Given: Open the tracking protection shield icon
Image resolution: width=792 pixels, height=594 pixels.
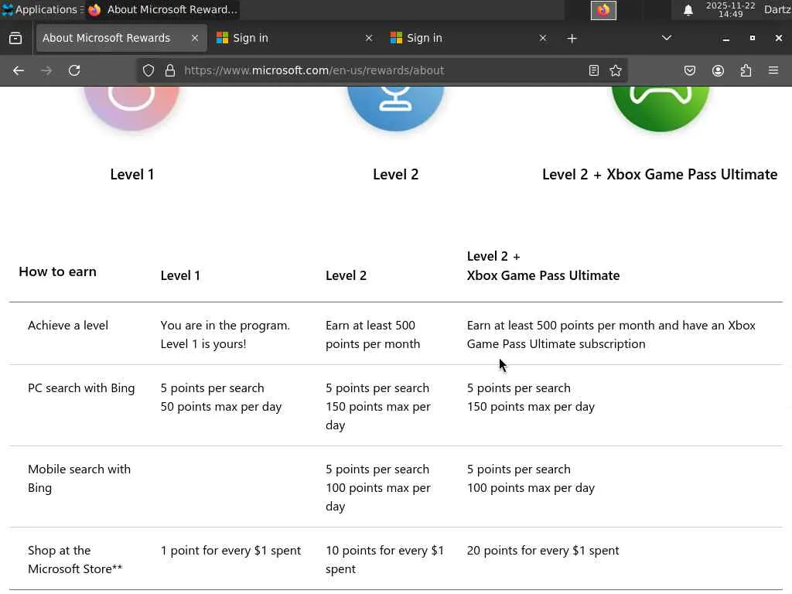Looking at the screenshot, I should (x=148, y=70).
